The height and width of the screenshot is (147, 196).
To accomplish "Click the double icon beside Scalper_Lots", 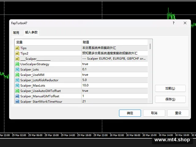I will [x=17, y=70].
